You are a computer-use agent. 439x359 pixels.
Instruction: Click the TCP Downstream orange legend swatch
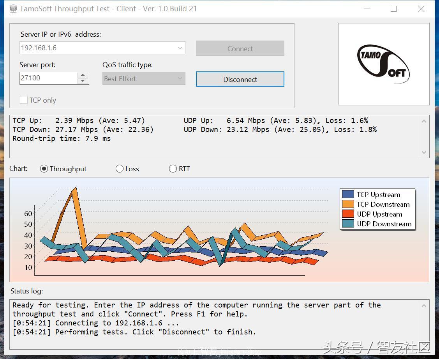(x=348, y=204)
